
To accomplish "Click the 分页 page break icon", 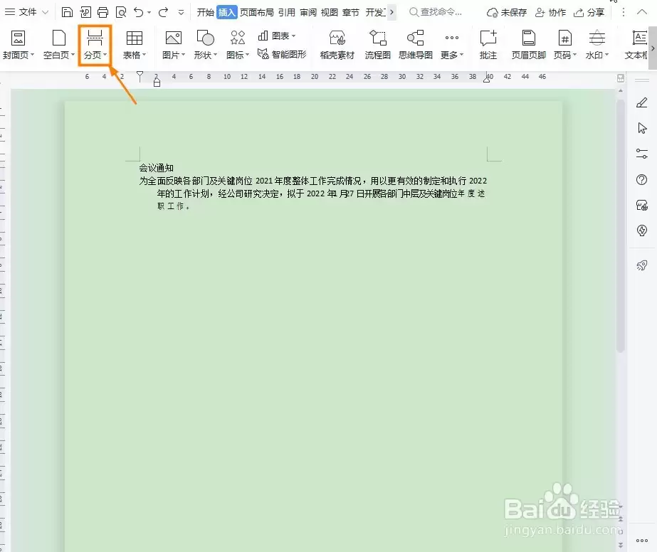I will pos(95,38).
